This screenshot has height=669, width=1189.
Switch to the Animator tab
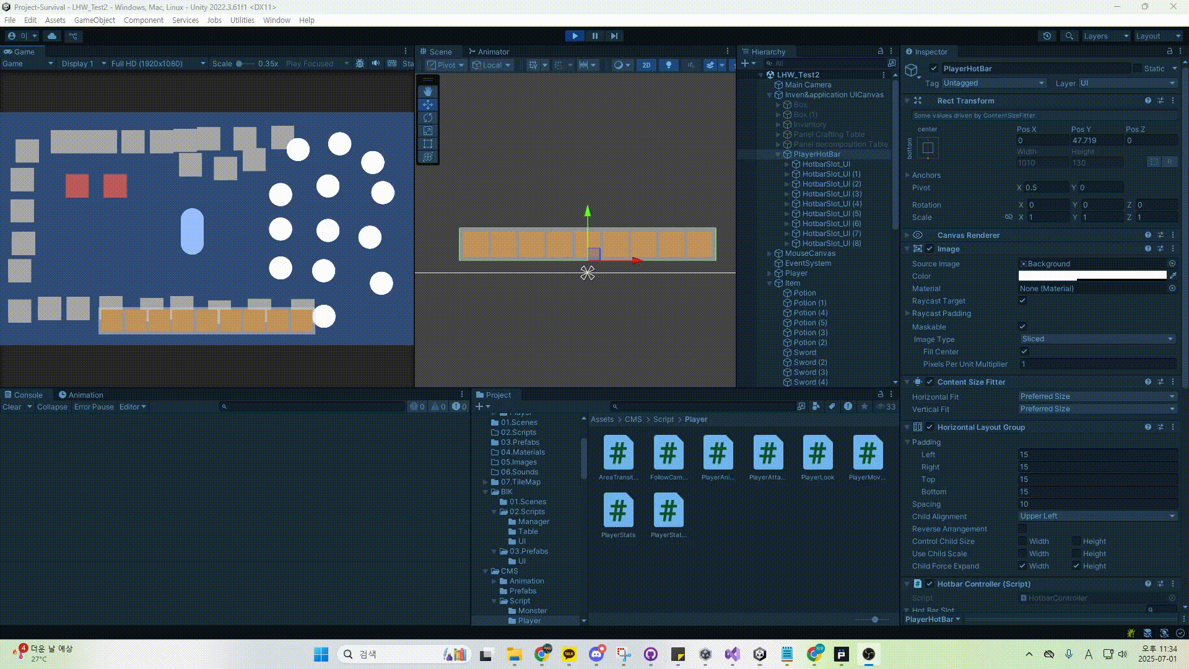tap(489, 51)
